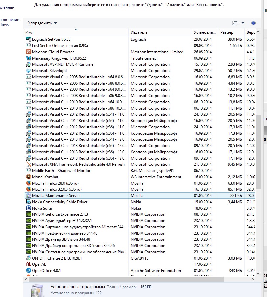
Task: Click publisher Apache Software Foundation
Action: 156,270
